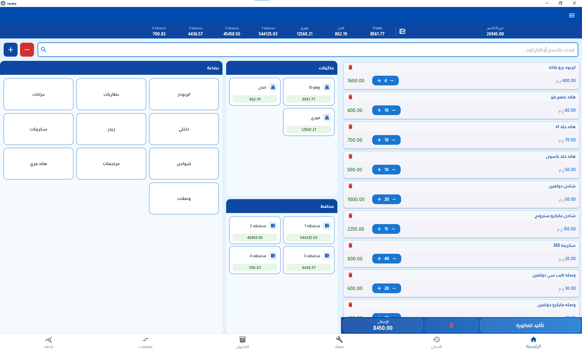The image size is (582, 351).
Task: Delete هاند جلد ياسون item
Action: pyautogui.click(x=350, y=156)
